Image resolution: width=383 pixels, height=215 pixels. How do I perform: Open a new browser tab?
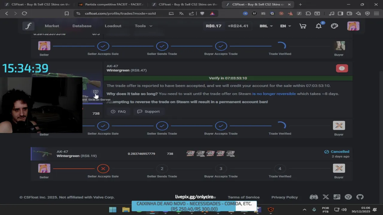pyautogui.click(x=300, y=4)
